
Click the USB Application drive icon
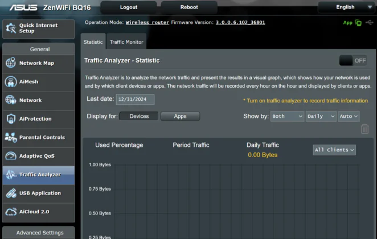(x=11, y=193)
